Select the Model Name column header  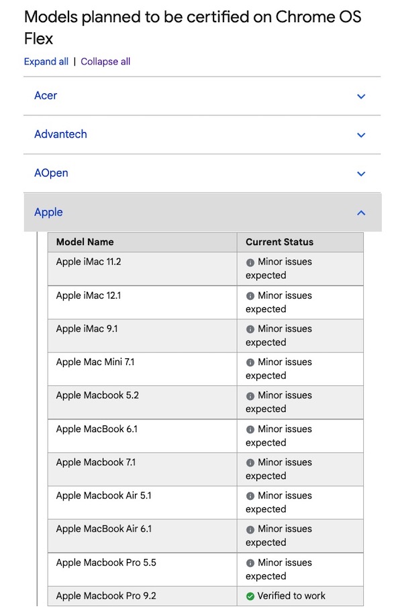pyautogui.click(x=87, y=242)
